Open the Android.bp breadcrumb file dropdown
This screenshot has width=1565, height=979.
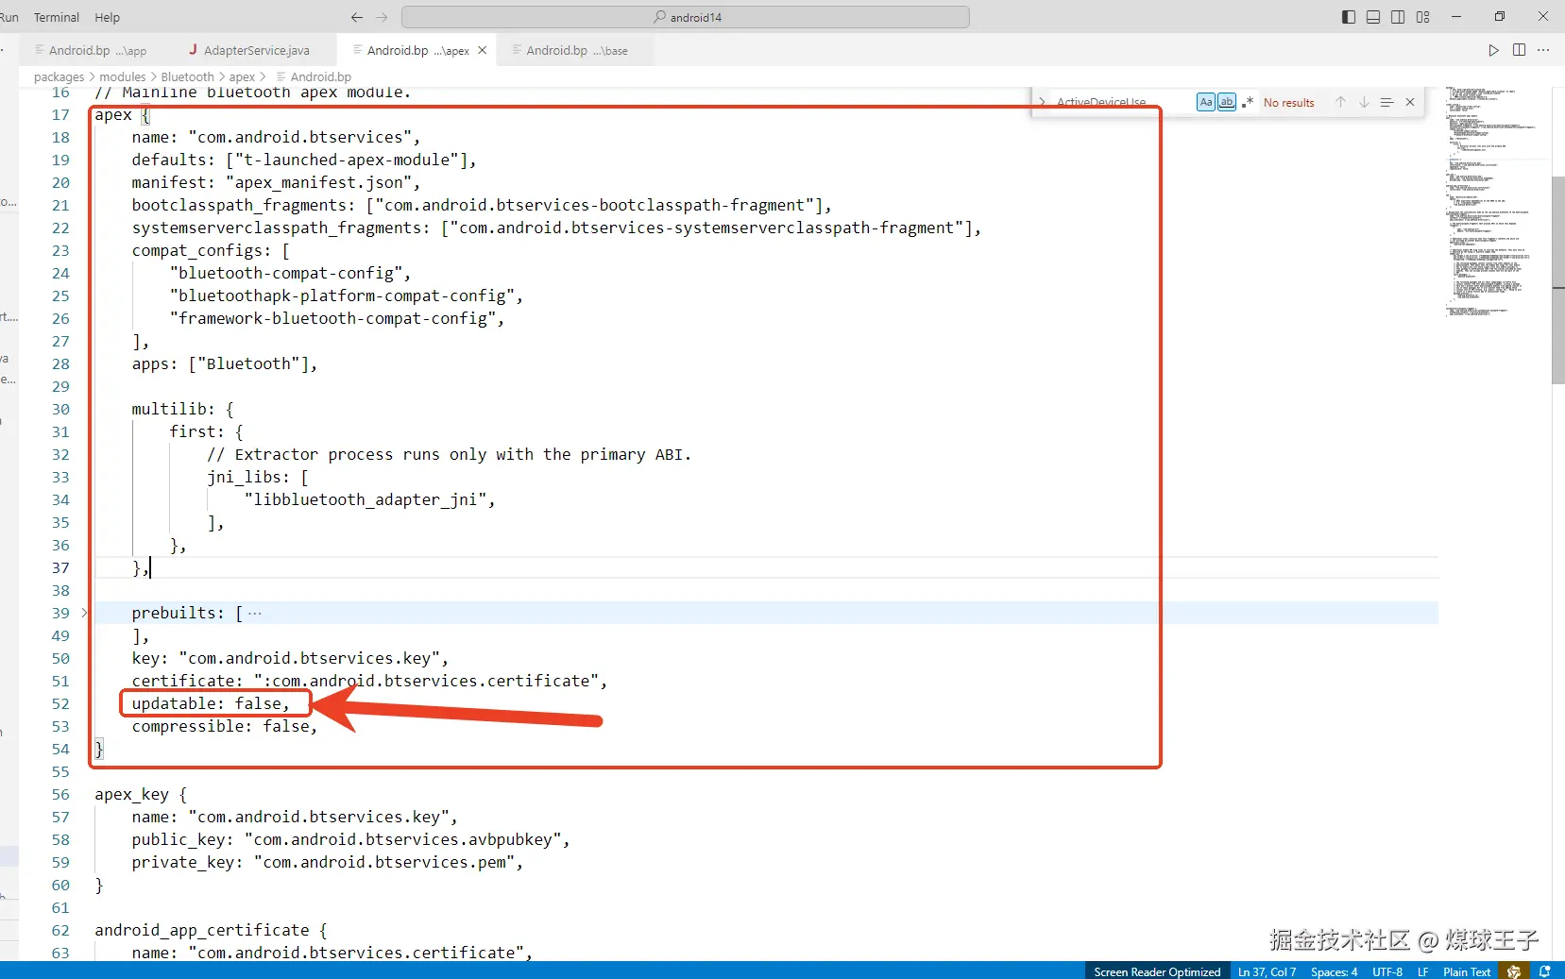pyautogui.click(x=320, y=77)
